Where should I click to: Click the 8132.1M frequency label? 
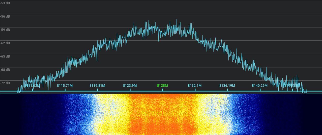pos(195,86)
